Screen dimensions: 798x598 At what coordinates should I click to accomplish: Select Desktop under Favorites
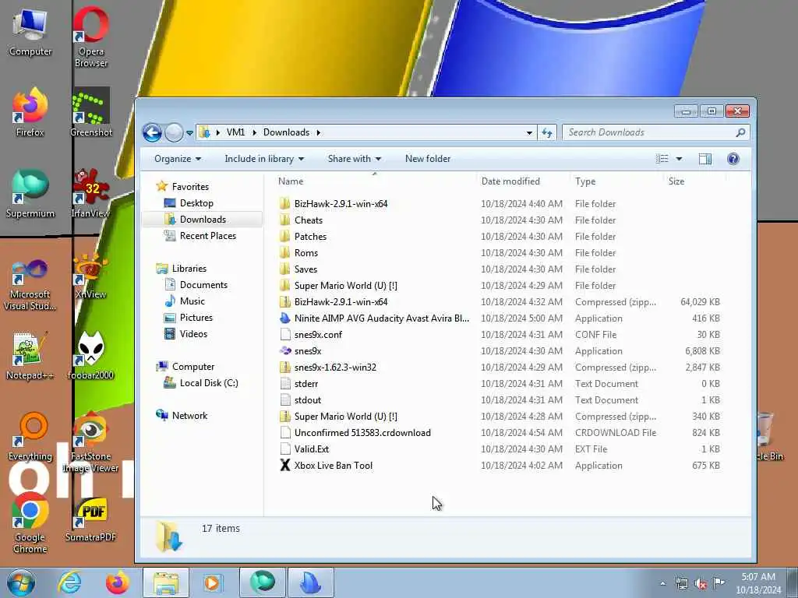point(196,203)
